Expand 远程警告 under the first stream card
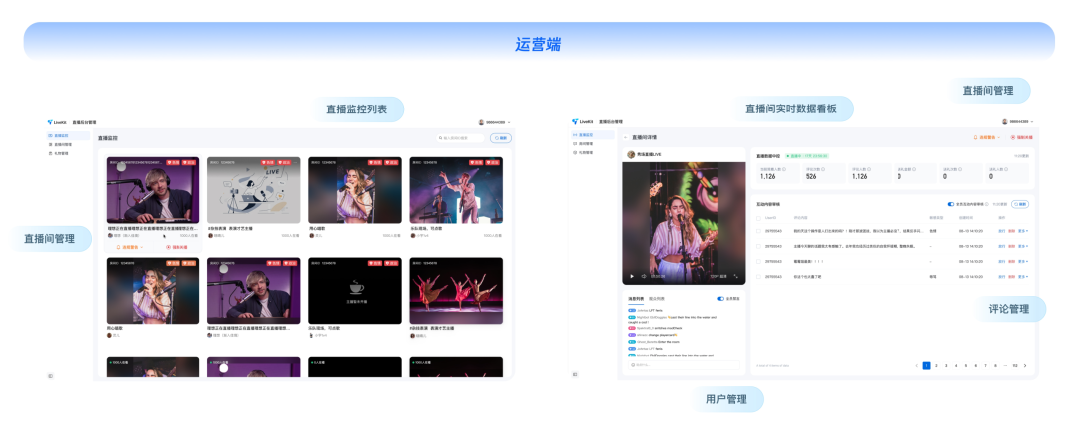The height and width of the screenshot is (433, 1077). [x=129, y=247]
